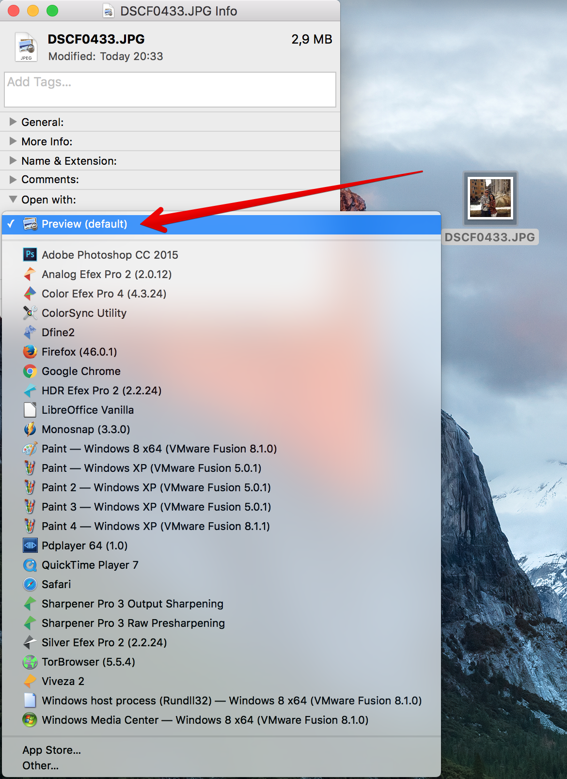This screenshot has width=567, height=779.
Task: Select Paint 2 — Windows XP
Action: [x=221, y=487]
